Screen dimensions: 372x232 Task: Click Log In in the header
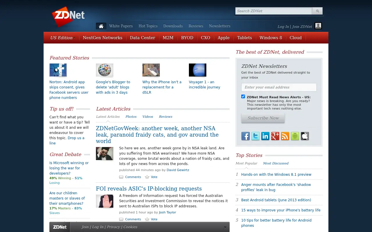[283, 27]
